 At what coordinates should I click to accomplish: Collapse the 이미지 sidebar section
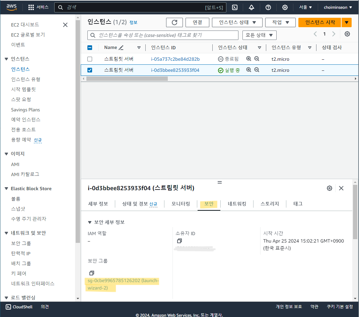6,154
